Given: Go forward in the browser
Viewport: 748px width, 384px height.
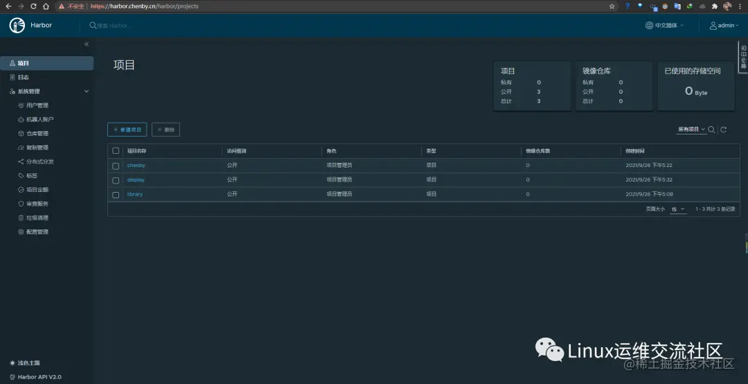Looking at the screenshot, I should pos(21,6).
